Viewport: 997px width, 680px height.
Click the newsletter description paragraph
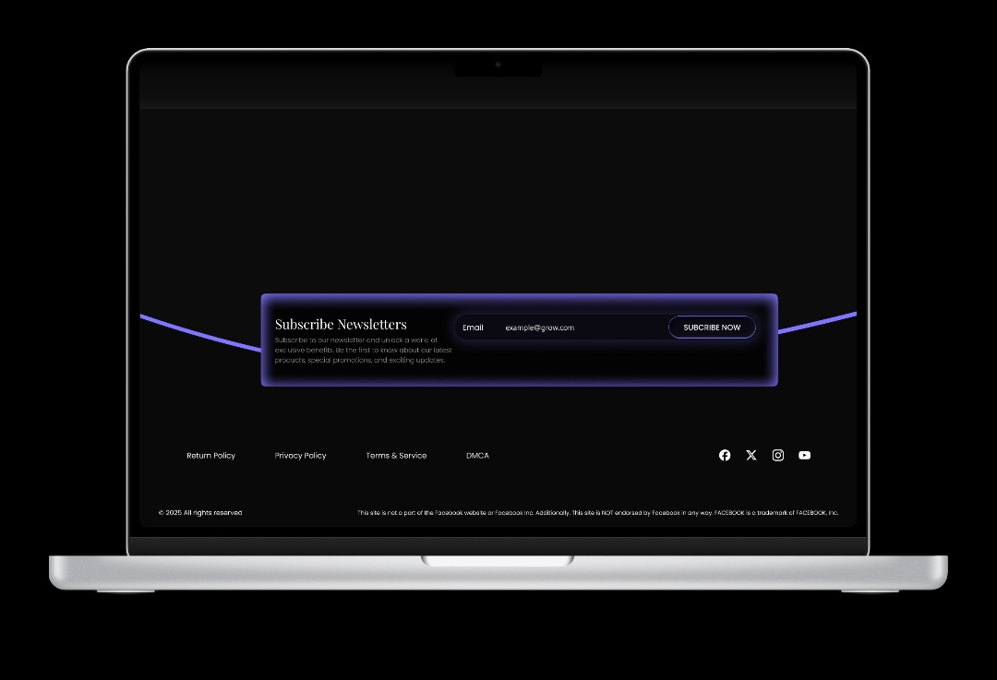(363, 350)
